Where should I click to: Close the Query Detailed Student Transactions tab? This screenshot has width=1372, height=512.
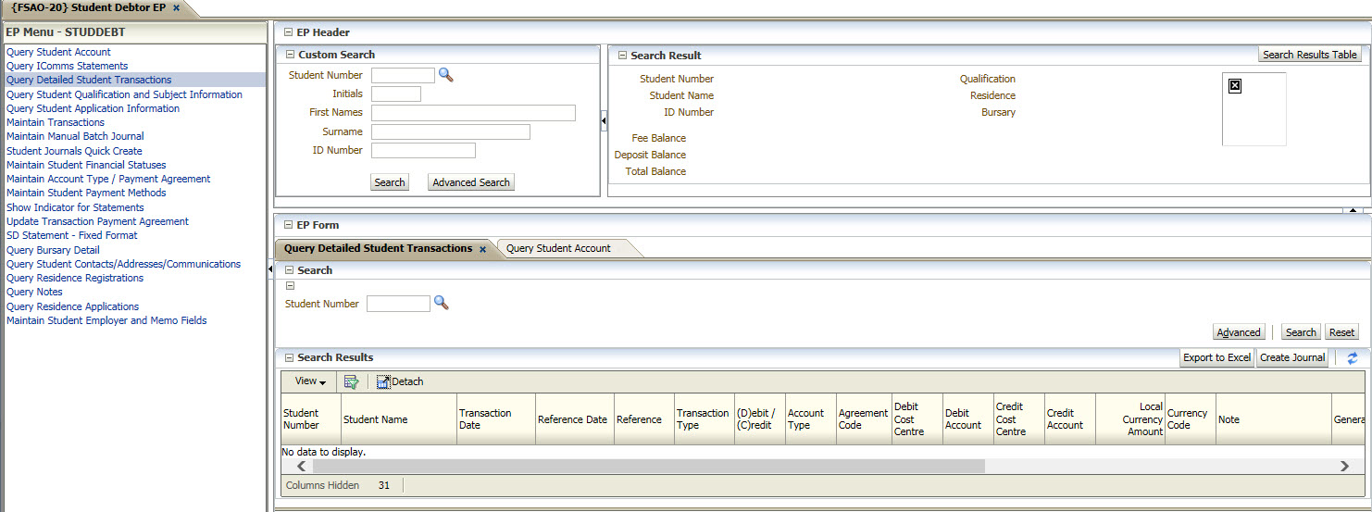point(482,249)
